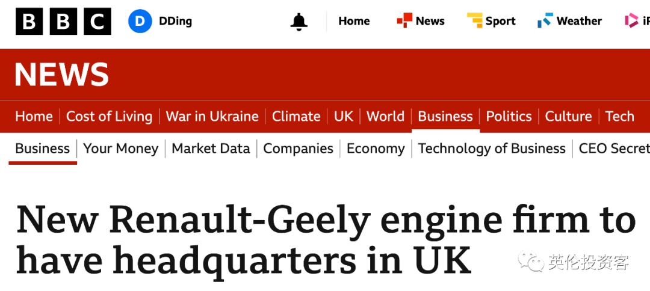Open the Companies sub-tab
This screenshot has width=650, height=291.
click(298, 149)
